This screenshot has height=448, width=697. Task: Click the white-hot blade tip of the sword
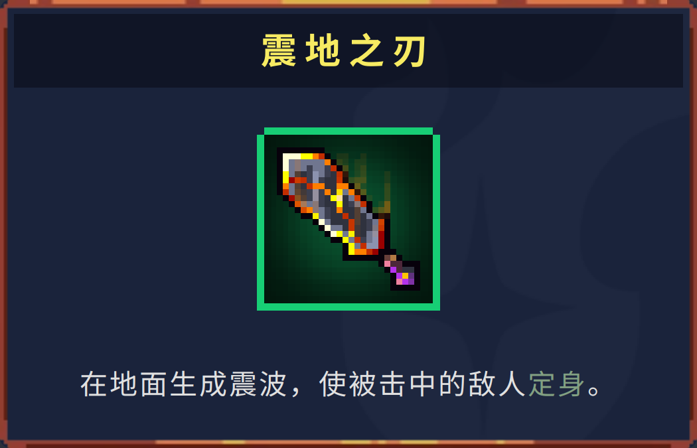(292, 161)
